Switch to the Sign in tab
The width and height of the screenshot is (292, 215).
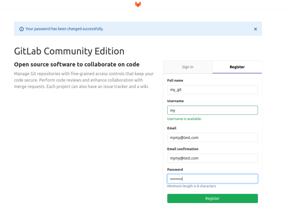click(188, 67)
